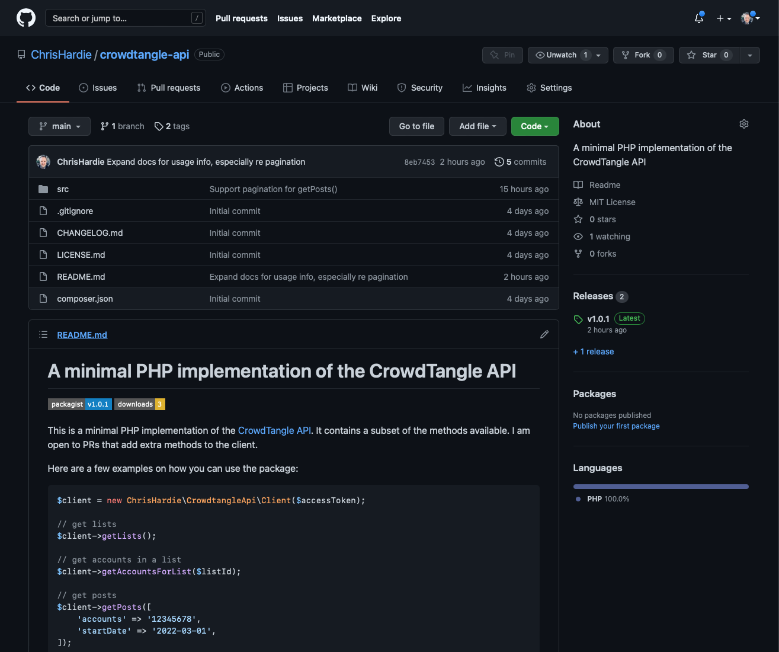
Task: Expand the green Code dropdown
Action: pos(534,126)
